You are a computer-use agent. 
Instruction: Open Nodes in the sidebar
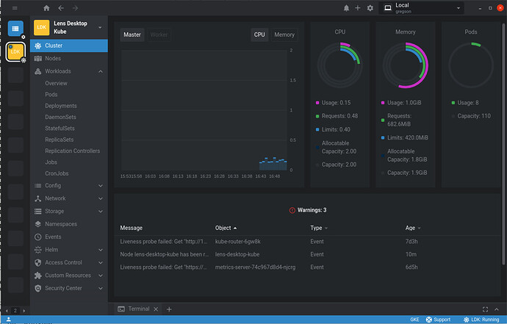53,58
